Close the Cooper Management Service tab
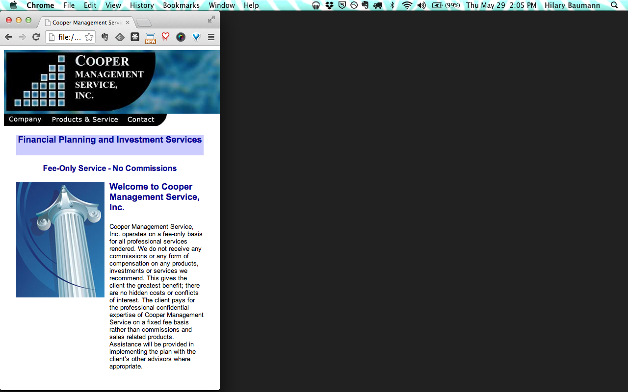 (x=128, y=23)
